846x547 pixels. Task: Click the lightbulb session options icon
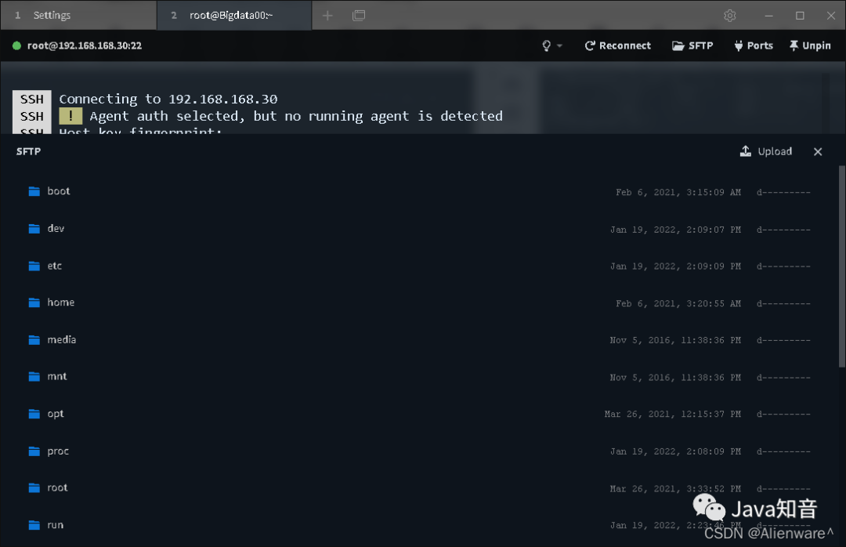(547, 46)
